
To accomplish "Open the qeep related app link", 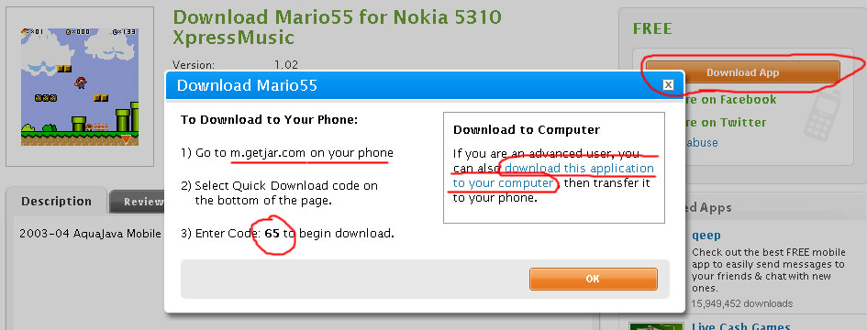I will point(706,236).
